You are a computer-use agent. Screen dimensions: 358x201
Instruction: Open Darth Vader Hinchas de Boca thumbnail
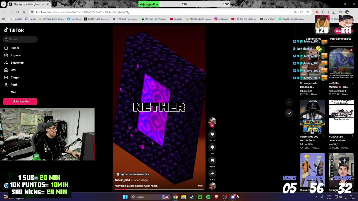pos(312,117)
